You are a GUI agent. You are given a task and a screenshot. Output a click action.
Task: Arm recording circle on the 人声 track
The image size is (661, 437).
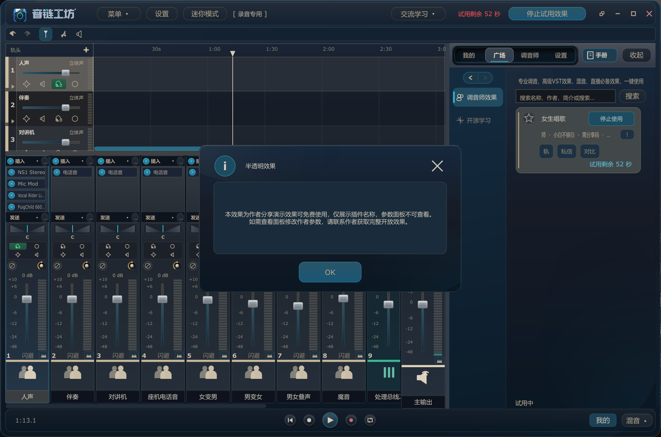pos(75,84)
